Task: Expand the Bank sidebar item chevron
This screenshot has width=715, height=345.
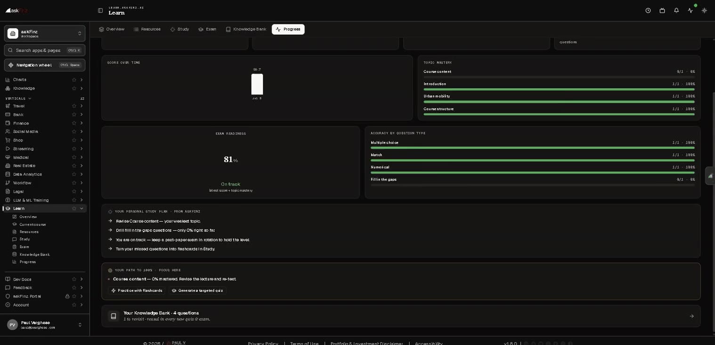Action: 81,115
